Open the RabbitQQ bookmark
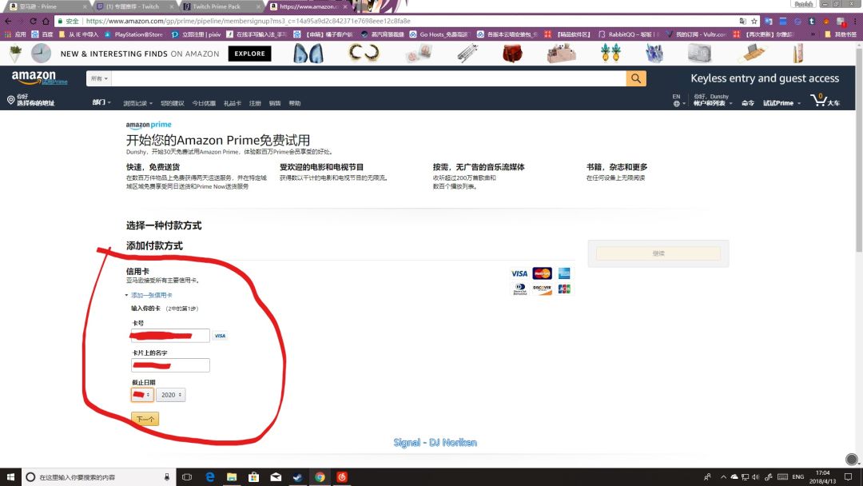The image size is (863, 486). click(629, 34)
